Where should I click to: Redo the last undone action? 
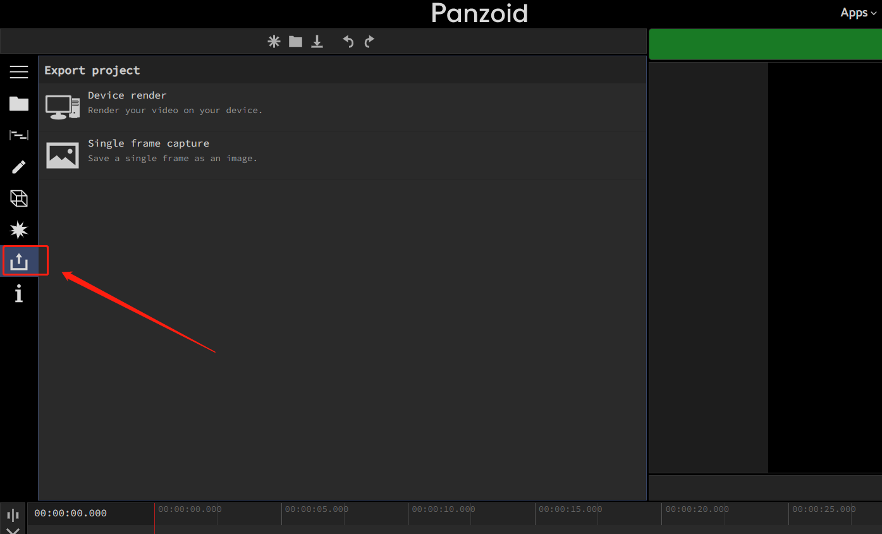click(369, 41)
